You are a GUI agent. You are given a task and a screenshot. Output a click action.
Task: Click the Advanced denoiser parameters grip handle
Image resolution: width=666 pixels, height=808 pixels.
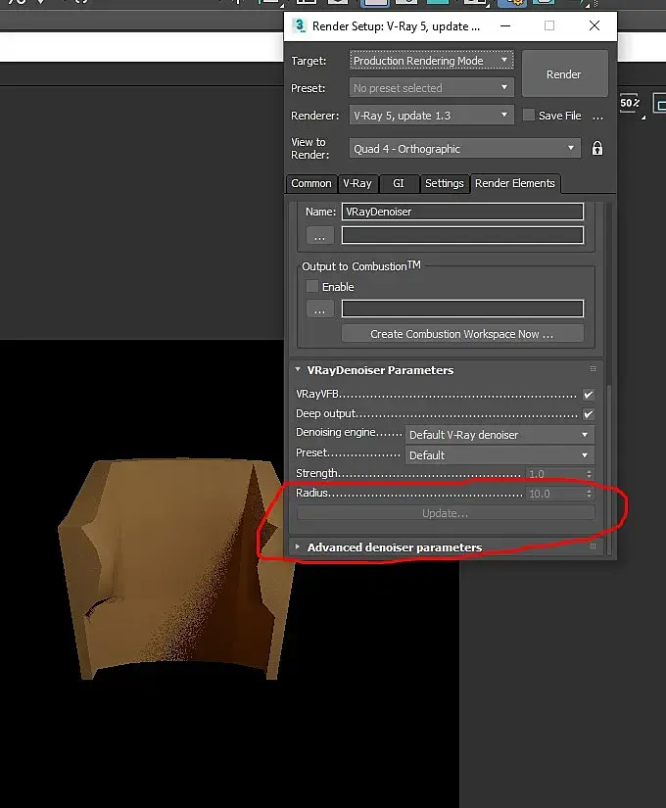pos(593,547)
